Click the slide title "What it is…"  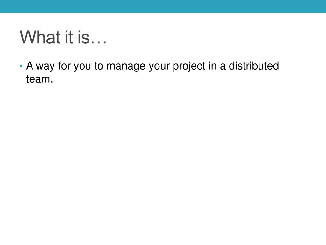point(63,37)
